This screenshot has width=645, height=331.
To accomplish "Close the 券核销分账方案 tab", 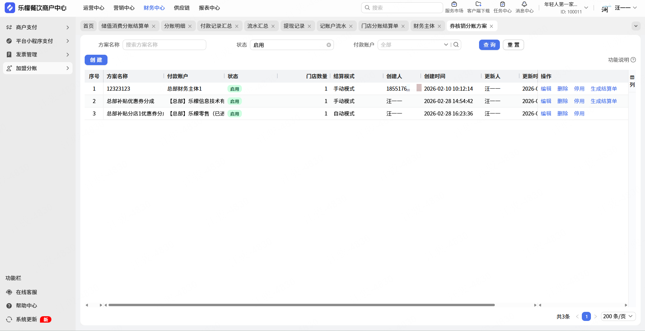I will [491, 26].
